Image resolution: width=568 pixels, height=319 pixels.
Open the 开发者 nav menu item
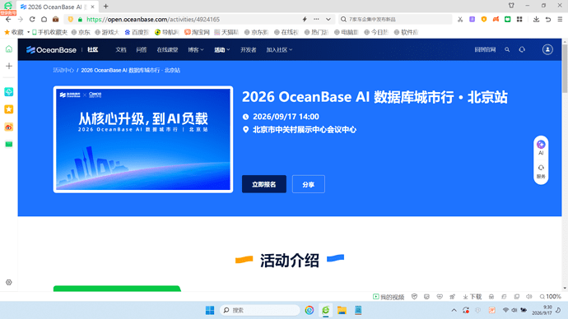[x=248, y=50]
